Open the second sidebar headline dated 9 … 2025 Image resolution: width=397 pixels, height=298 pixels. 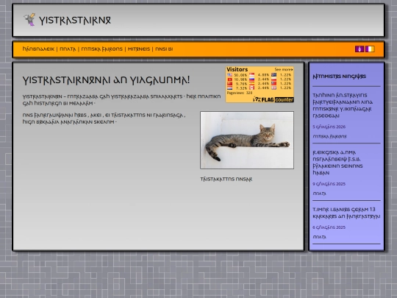click(337, 163)
